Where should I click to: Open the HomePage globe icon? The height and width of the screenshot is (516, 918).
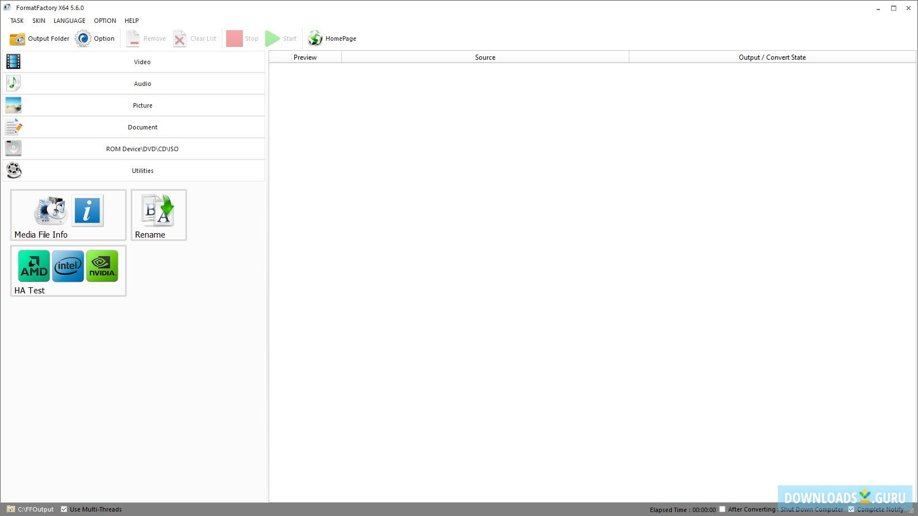tap(315, 38)
